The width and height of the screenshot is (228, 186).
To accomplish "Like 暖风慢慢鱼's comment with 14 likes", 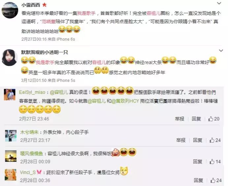I will point(215,162).
